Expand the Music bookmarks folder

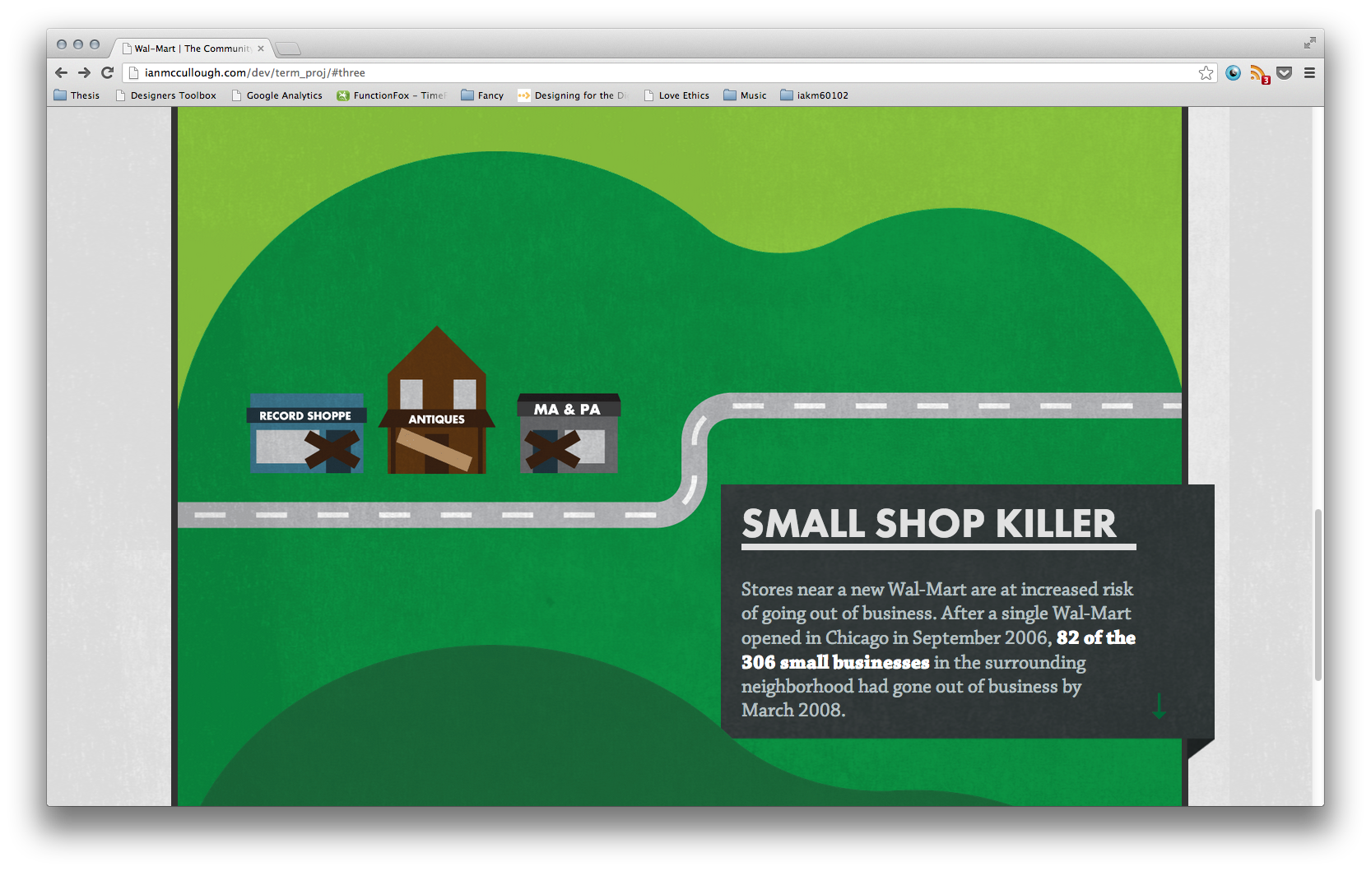pyautogui.click(x=745, y=95)
